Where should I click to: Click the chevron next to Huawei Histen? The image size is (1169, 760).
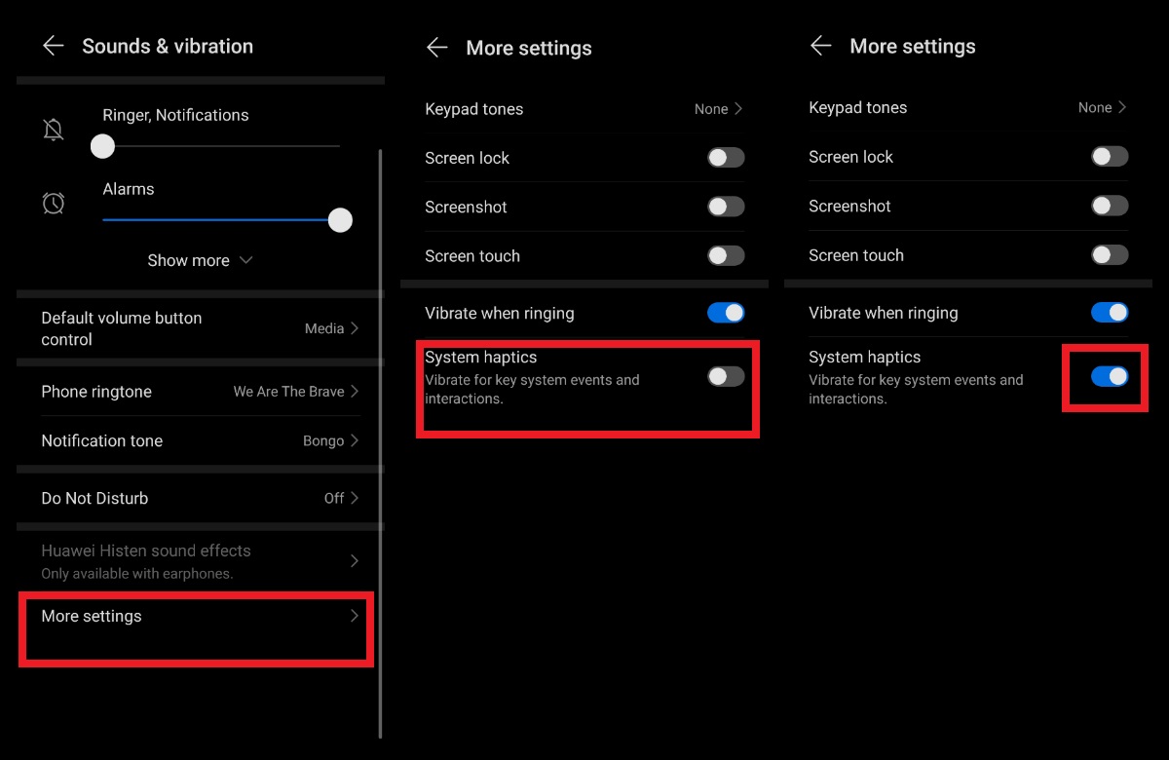pos(355,561)
